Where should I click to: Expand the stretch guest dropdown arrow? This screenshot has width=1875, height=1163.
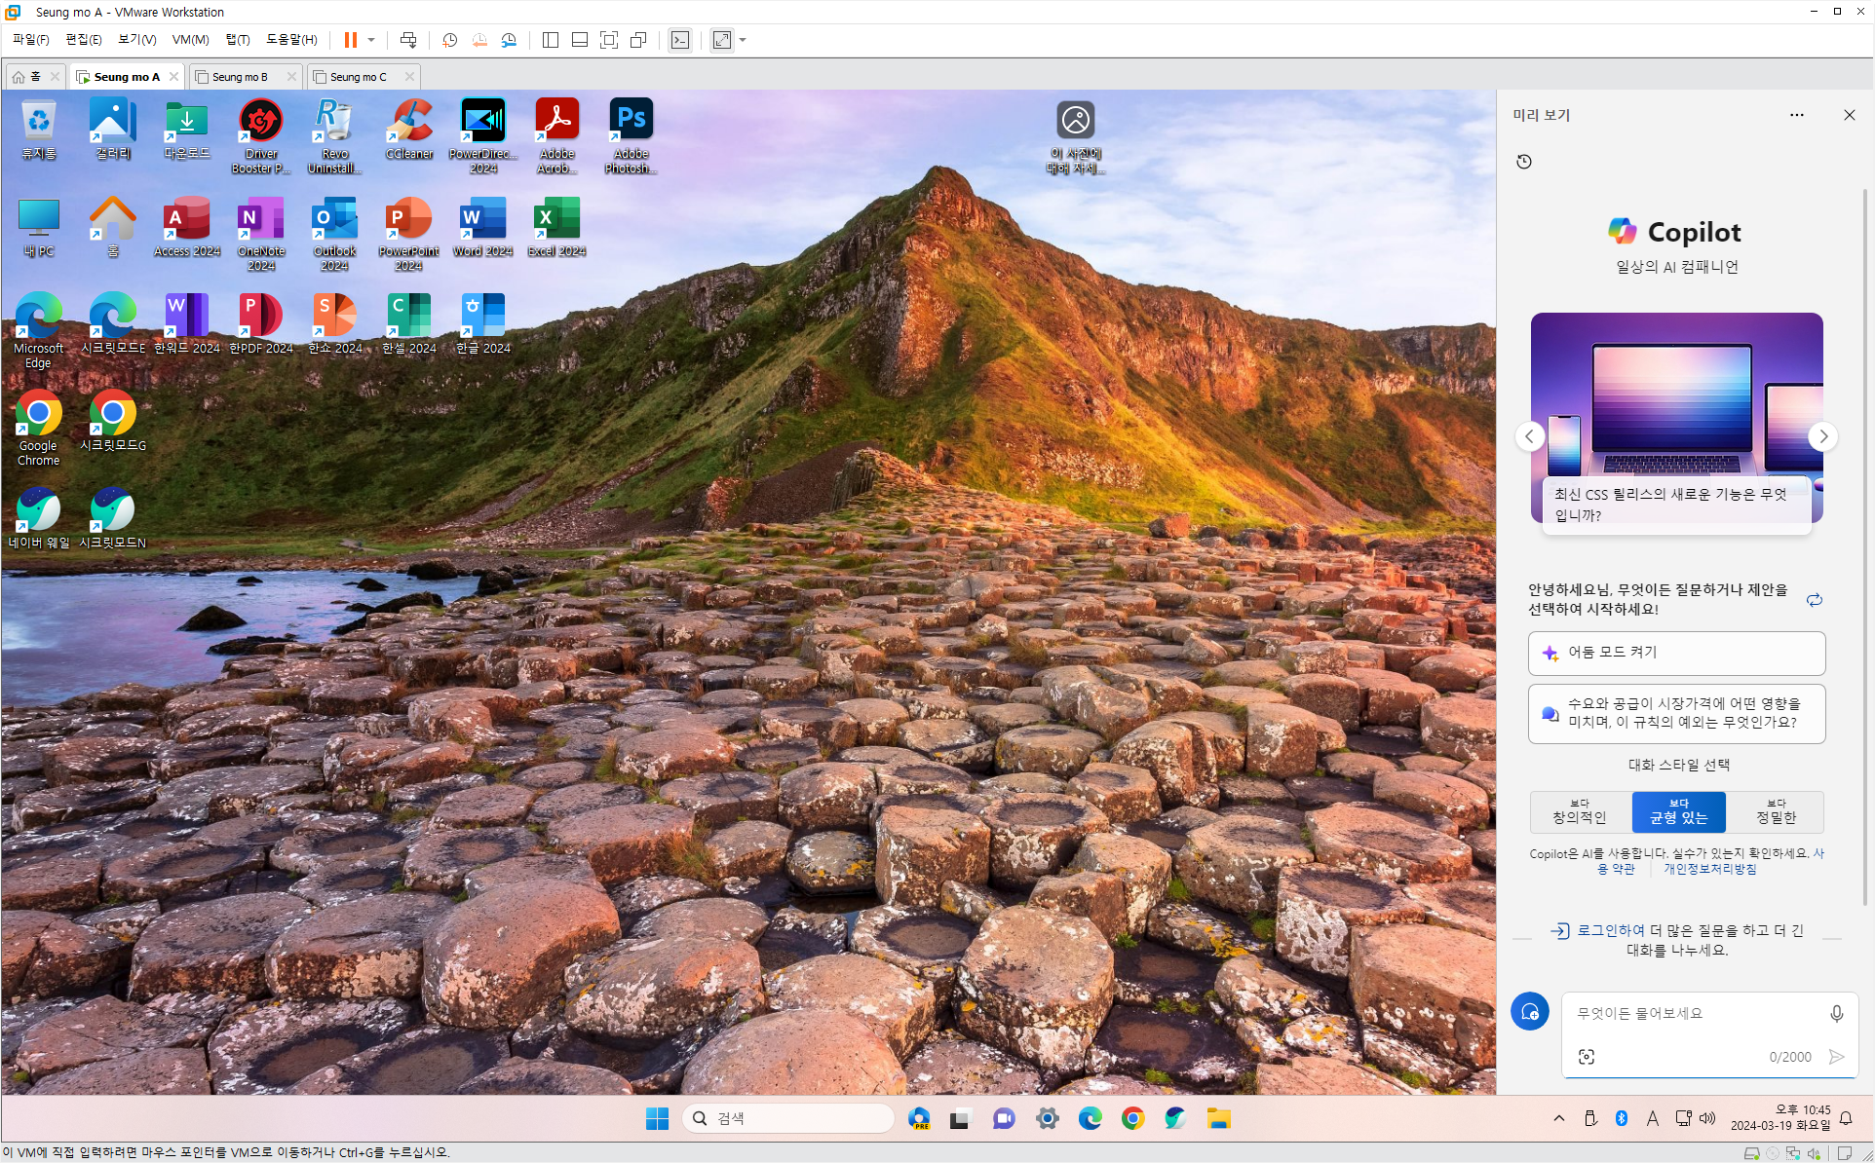743,40
